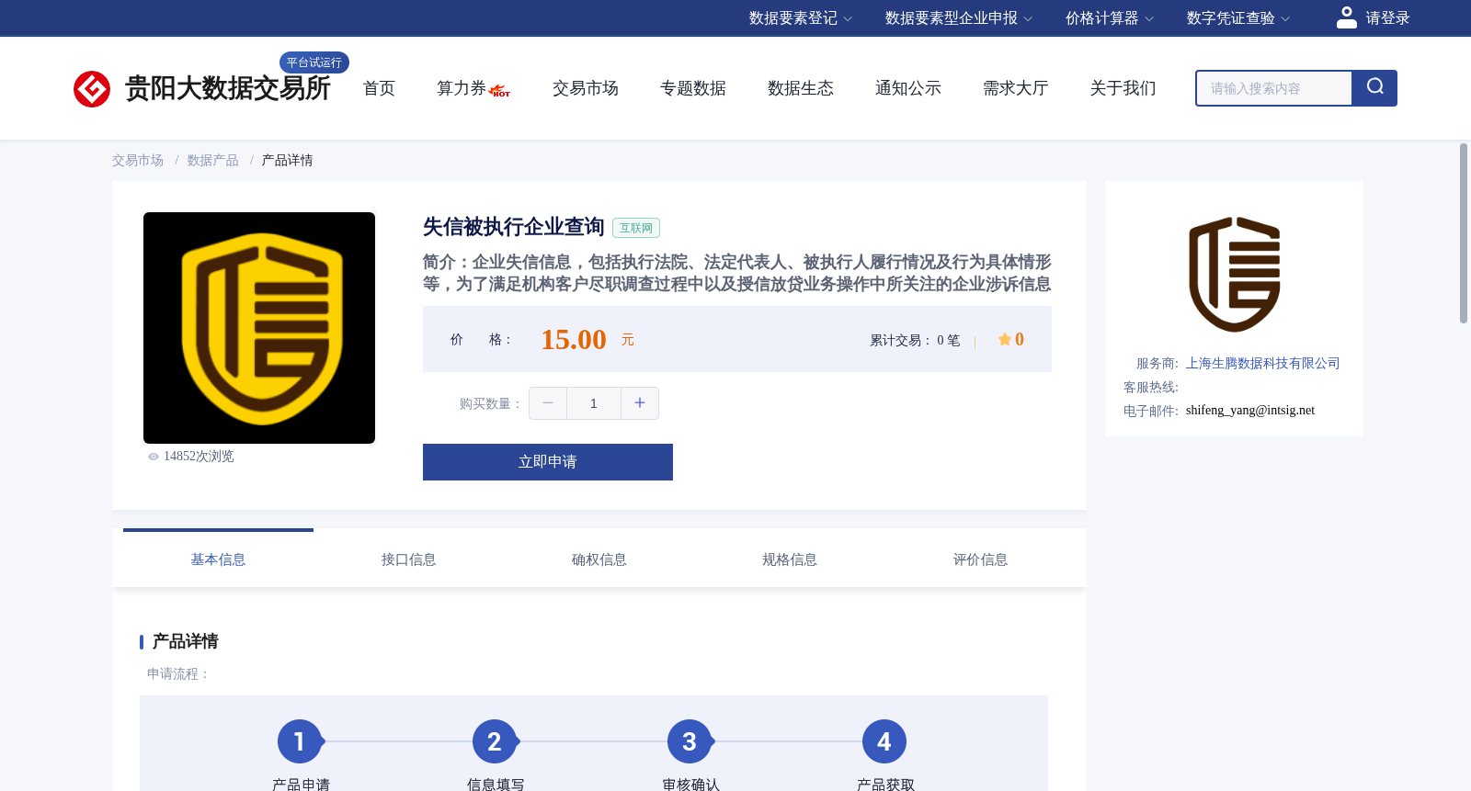
Task: Click the 累计交易 0 笔 text
Action: [x=915, y=341]
